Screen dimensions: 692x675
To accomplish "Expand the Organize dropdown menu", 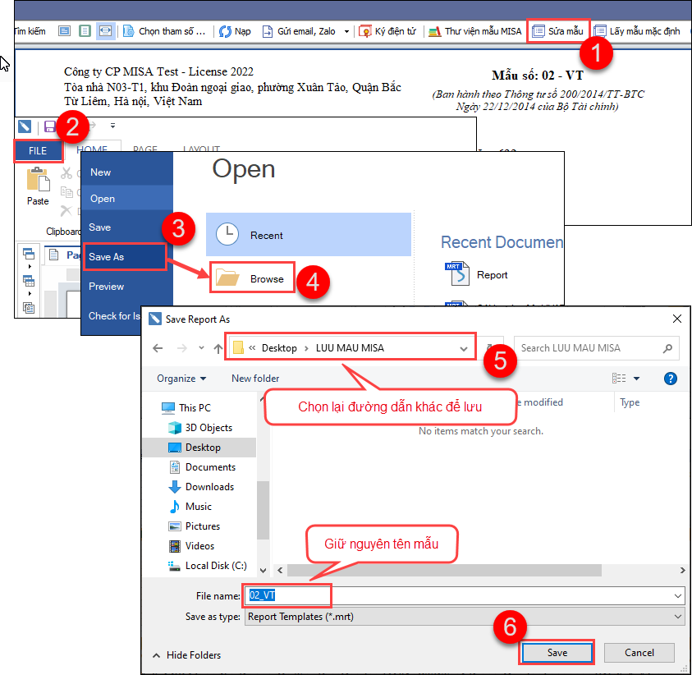I will 181,379.
